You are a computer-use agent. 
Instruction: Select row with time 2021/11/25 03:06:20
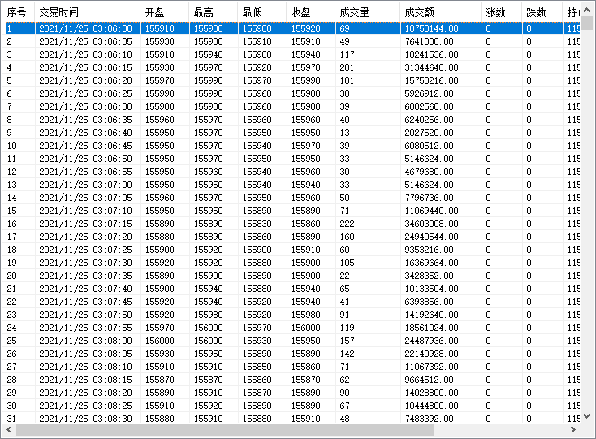point(292,80)
